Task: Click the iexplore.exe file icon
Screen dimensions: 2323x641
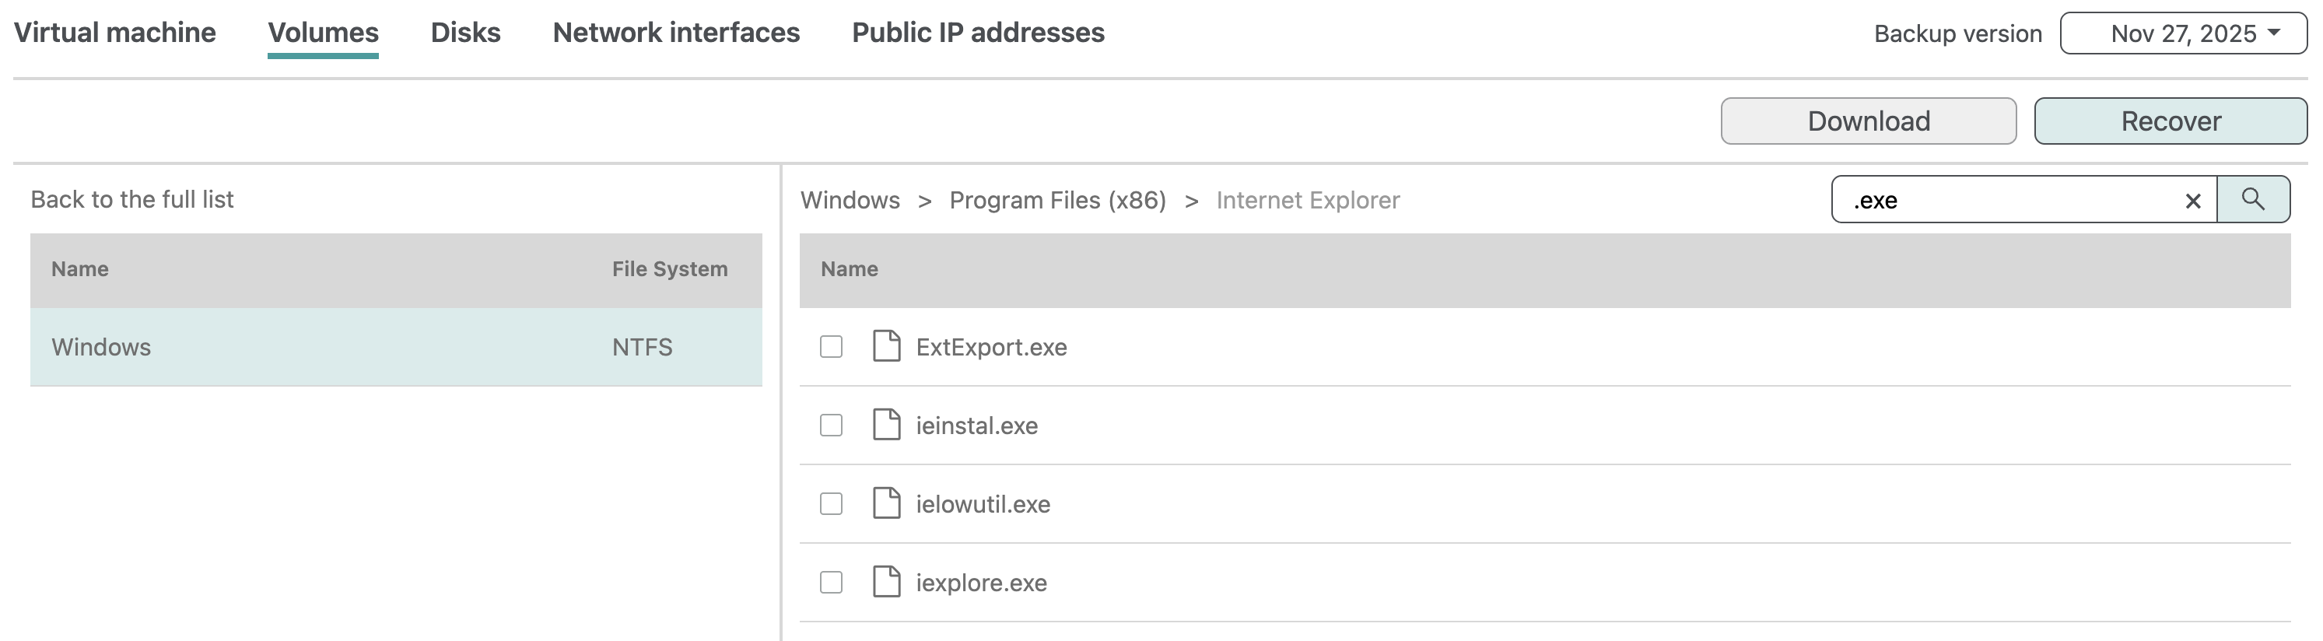Action: 885,582
